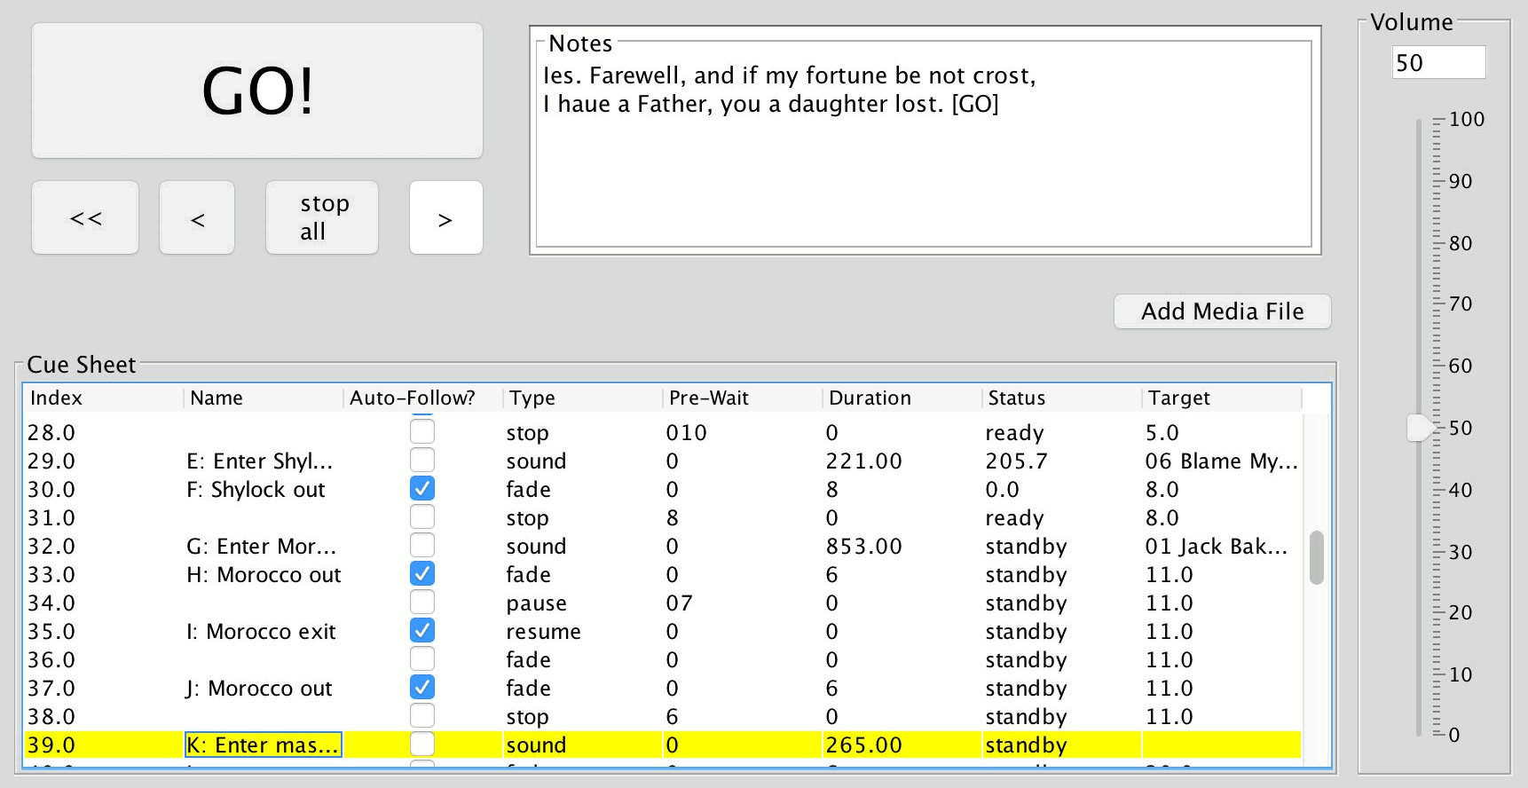This screenshot has height=788, width=1528.
Task: Click the Target column header
Action: [x=1222, y=398]
